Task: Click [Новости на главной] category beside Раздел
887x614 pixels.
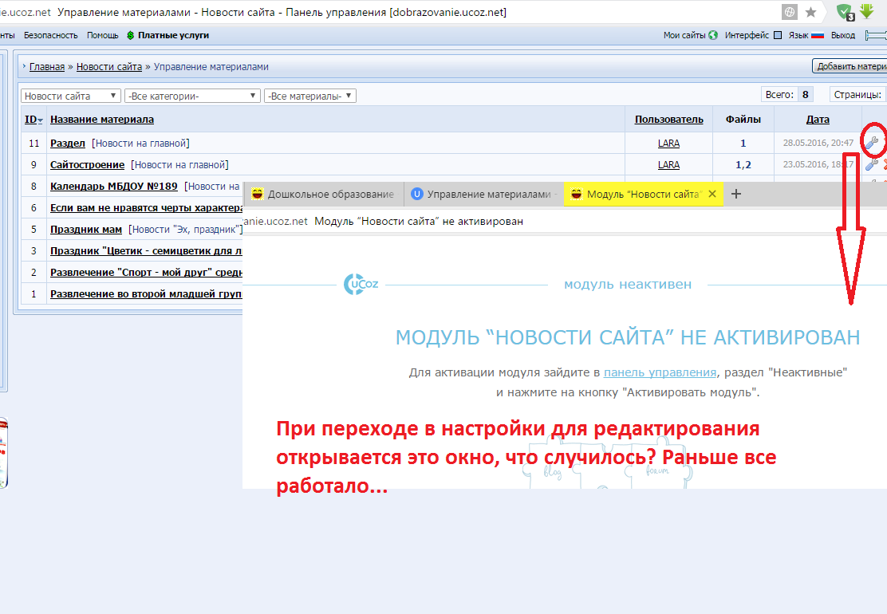Action: pos(141,143)
